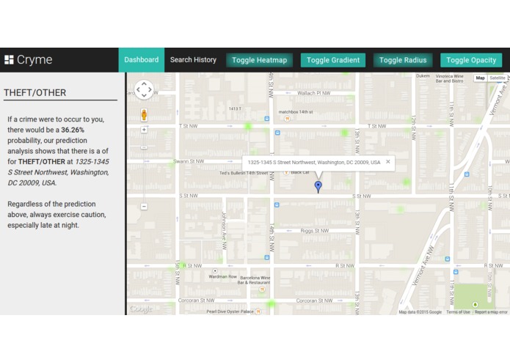Click the Barcelona Wine Bar restaurant icon
Screen dimensions: 510x362
coord(262,289)
